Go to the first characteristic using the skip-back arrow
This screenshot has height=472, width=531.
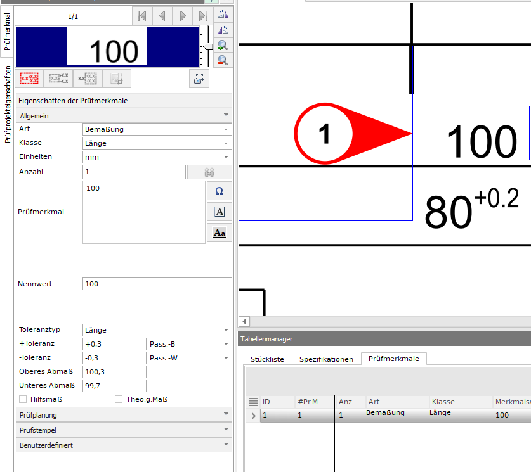142,16
